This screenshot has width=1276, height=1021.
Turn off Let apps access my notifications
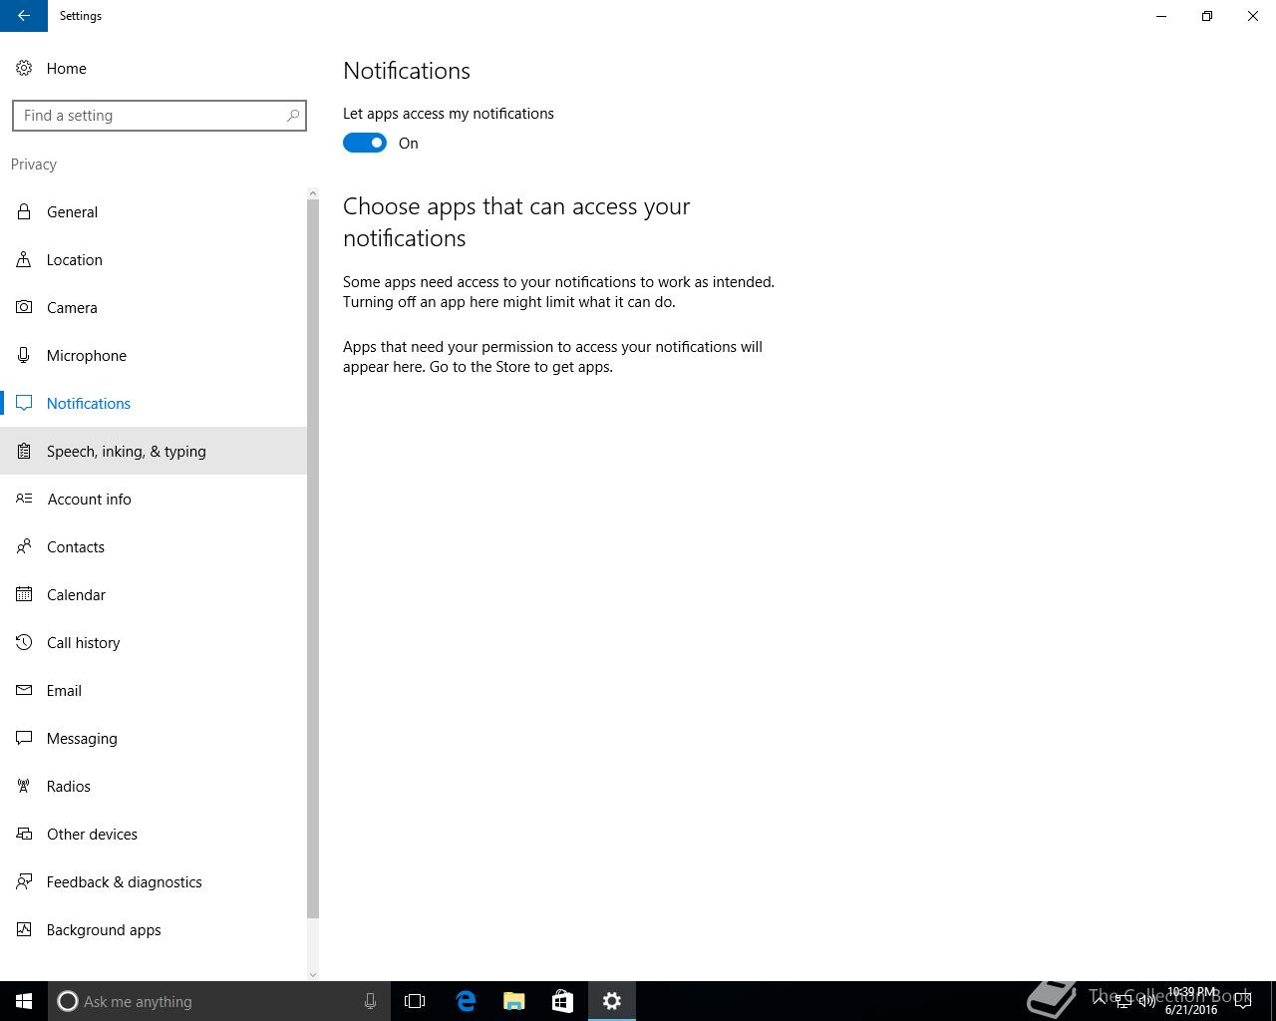[365, 143]
